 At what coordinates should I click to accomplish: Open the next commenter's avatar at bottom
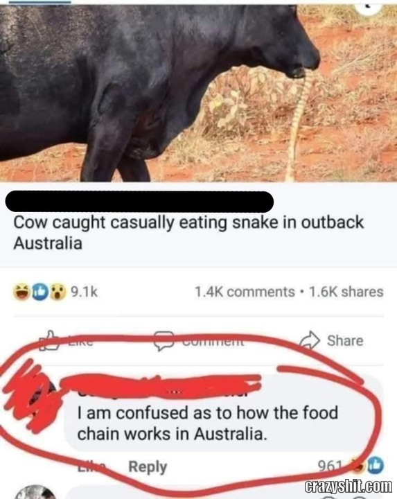coord(36,492)
